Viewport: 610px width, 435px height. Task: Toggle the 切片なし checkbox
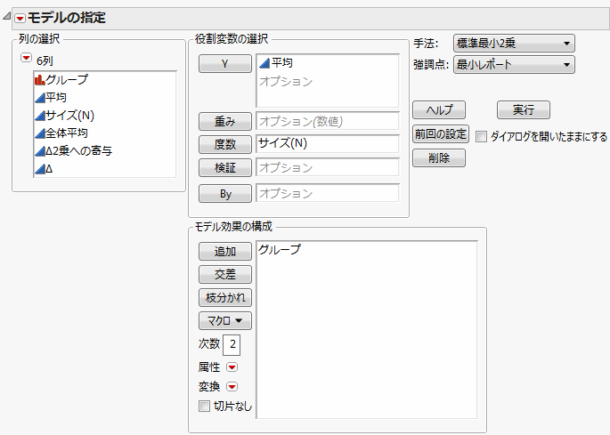[204, 407]
